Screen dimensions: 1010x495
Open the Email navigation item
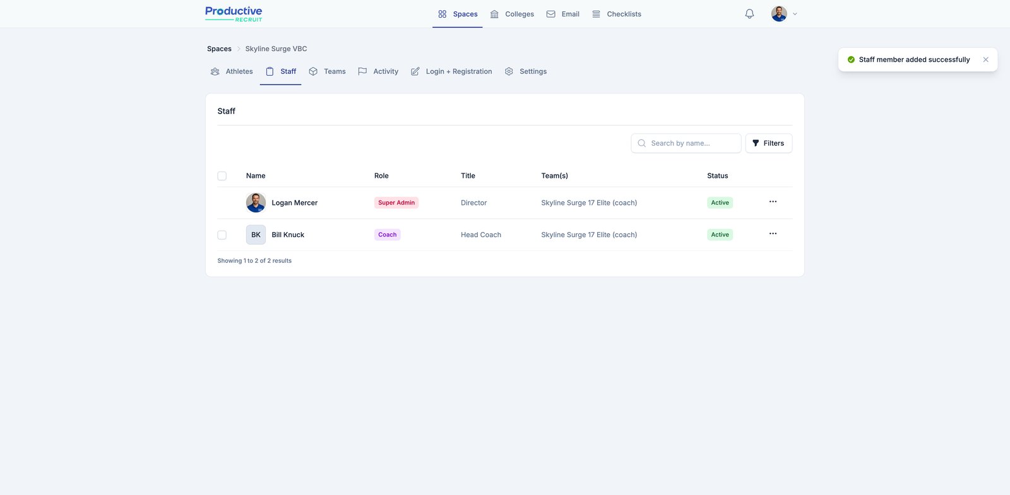click(x=562, y=14)
